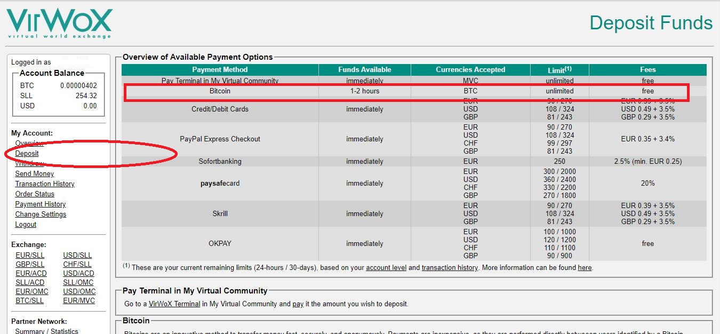The height and width of the screenshot is (334, 720).
Task: Open the SLL/OMC exchange
Action: [78, 283]
